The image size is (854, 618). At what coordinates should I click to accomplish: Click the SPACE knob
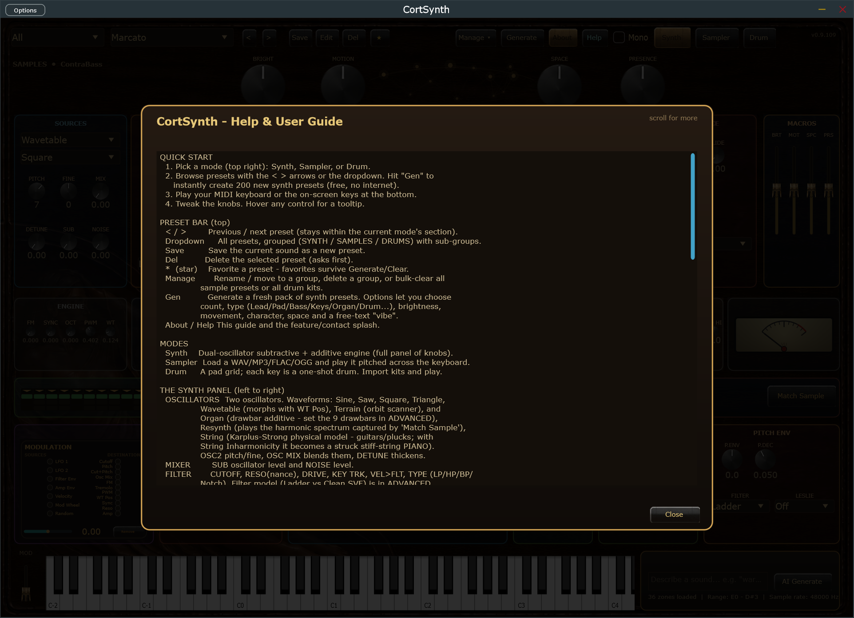[x=559, y=86]
